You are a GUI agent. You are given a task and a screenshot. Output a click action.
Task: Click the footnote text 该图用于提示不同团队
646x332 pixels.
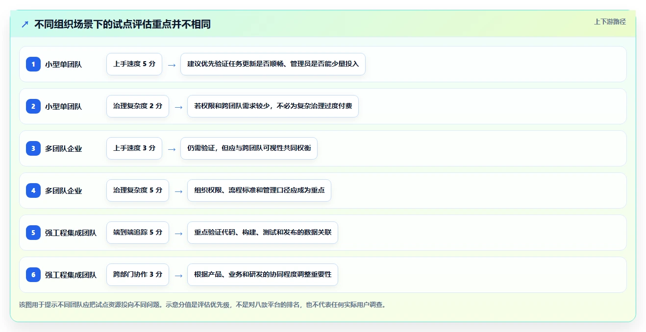[202, 305]
